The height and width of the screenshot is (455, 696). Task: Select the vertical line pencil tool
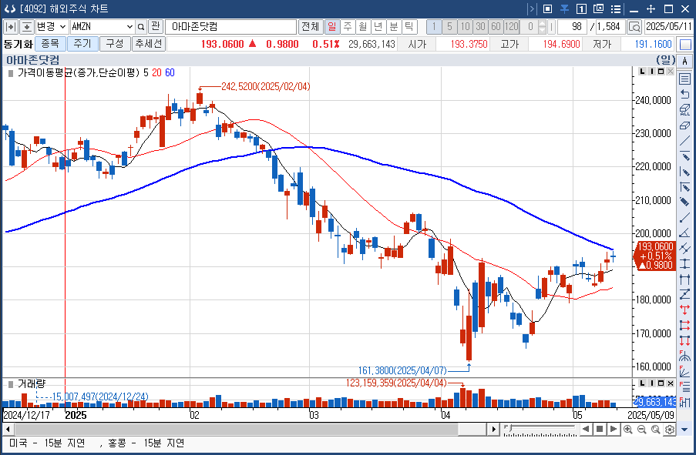684,172
